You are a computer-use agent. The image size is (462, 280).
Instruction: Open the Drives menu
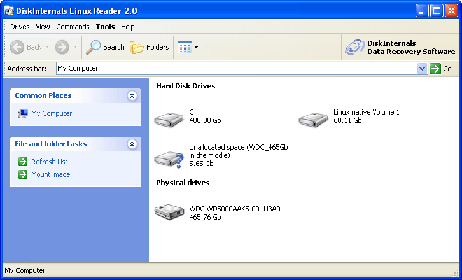pos(20,27)
